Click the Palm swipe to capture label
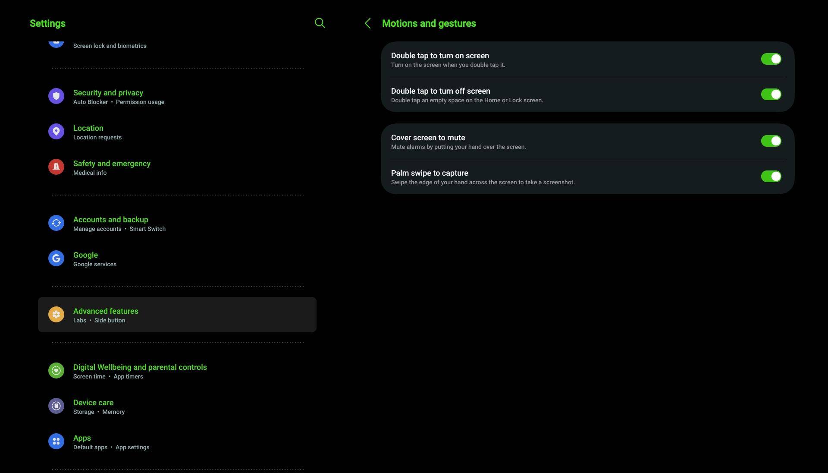This screenshot has height=473, width=828. pos(429,173)
